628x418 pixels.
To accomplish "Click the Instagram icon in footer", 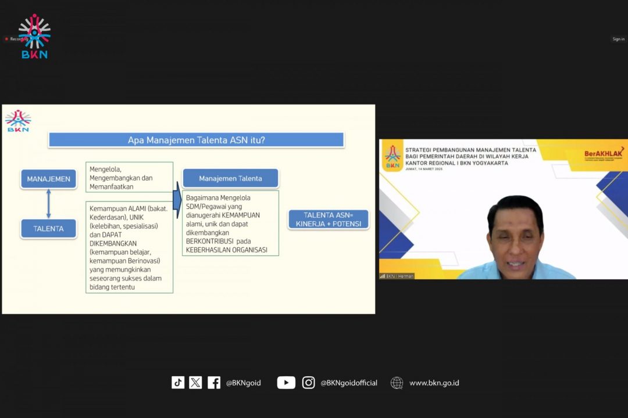I will (309, 383).
